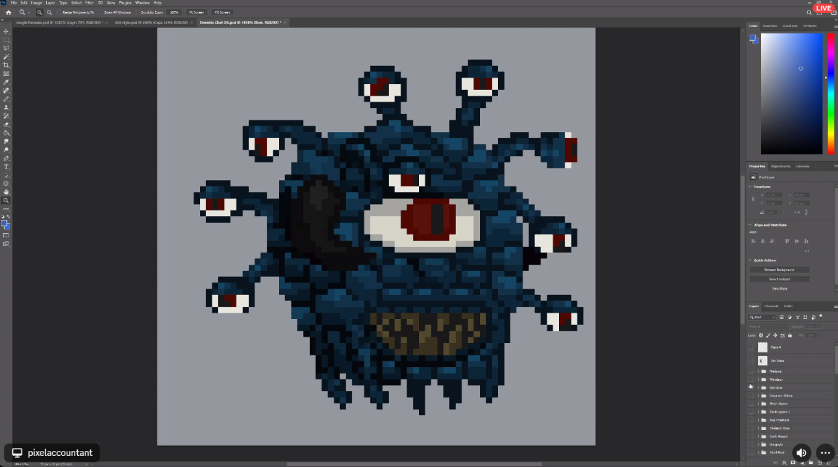Screen dimensions: 838x467
Task: Open the Filter menu
Action: (89, 2)
